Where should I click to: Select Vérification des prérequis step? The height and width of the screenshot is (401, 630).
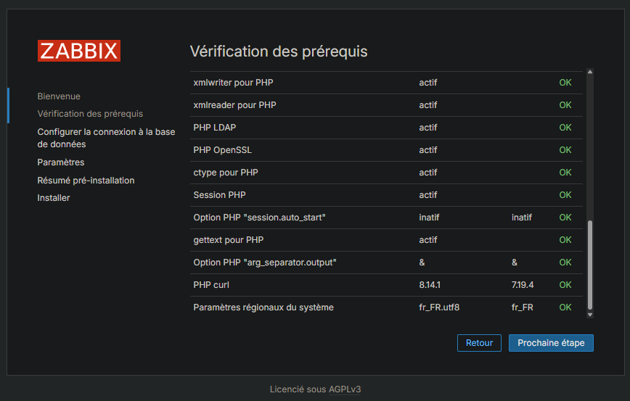click(90, 114)
